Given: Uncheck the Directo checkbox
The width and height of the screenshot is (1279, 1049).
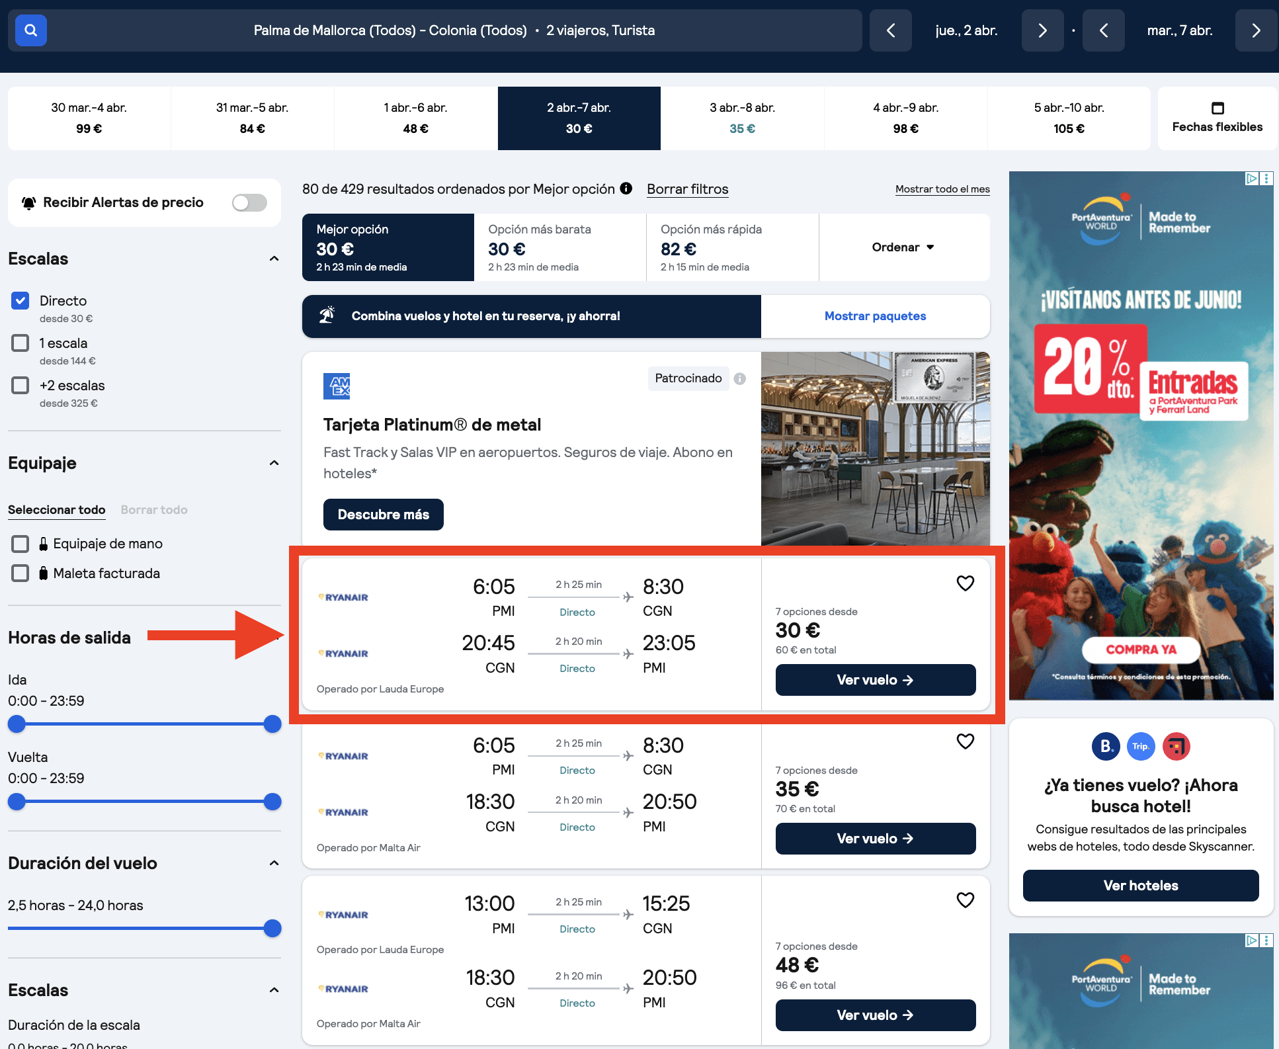Looking at the screenshot, I should (x=21, y=301).
